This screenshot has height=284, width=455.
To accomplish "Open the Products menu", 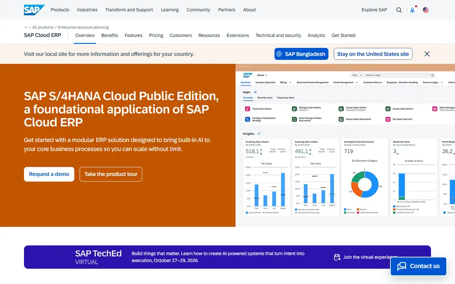I will pos(60,10).
